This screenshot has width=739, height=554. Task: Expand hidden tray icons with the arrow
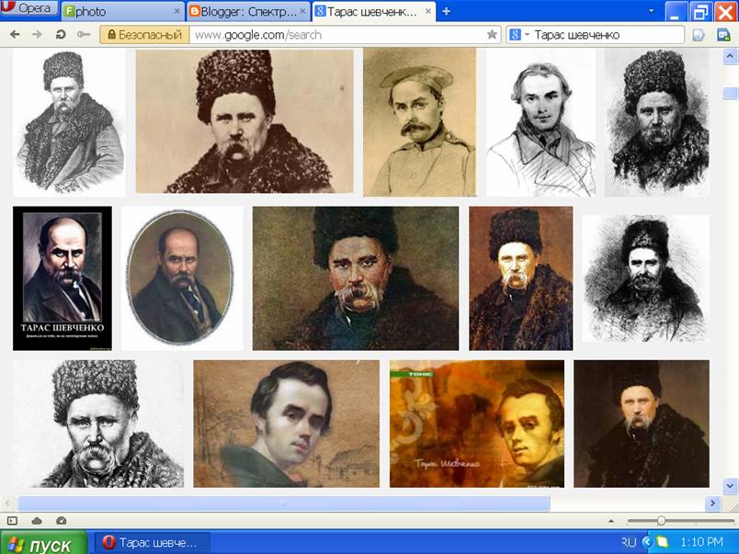[648, 542]
